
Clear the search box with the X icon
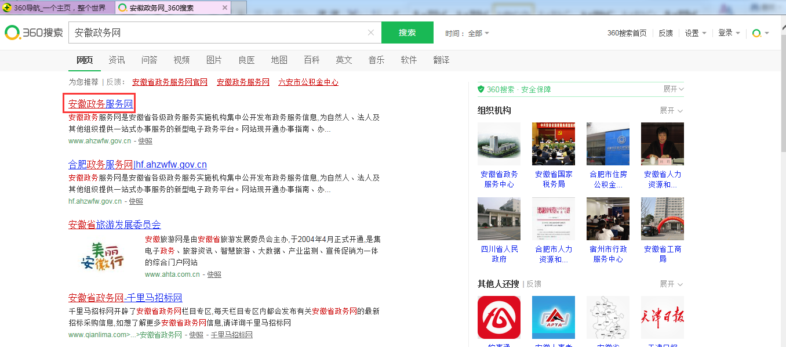point(371,33)
